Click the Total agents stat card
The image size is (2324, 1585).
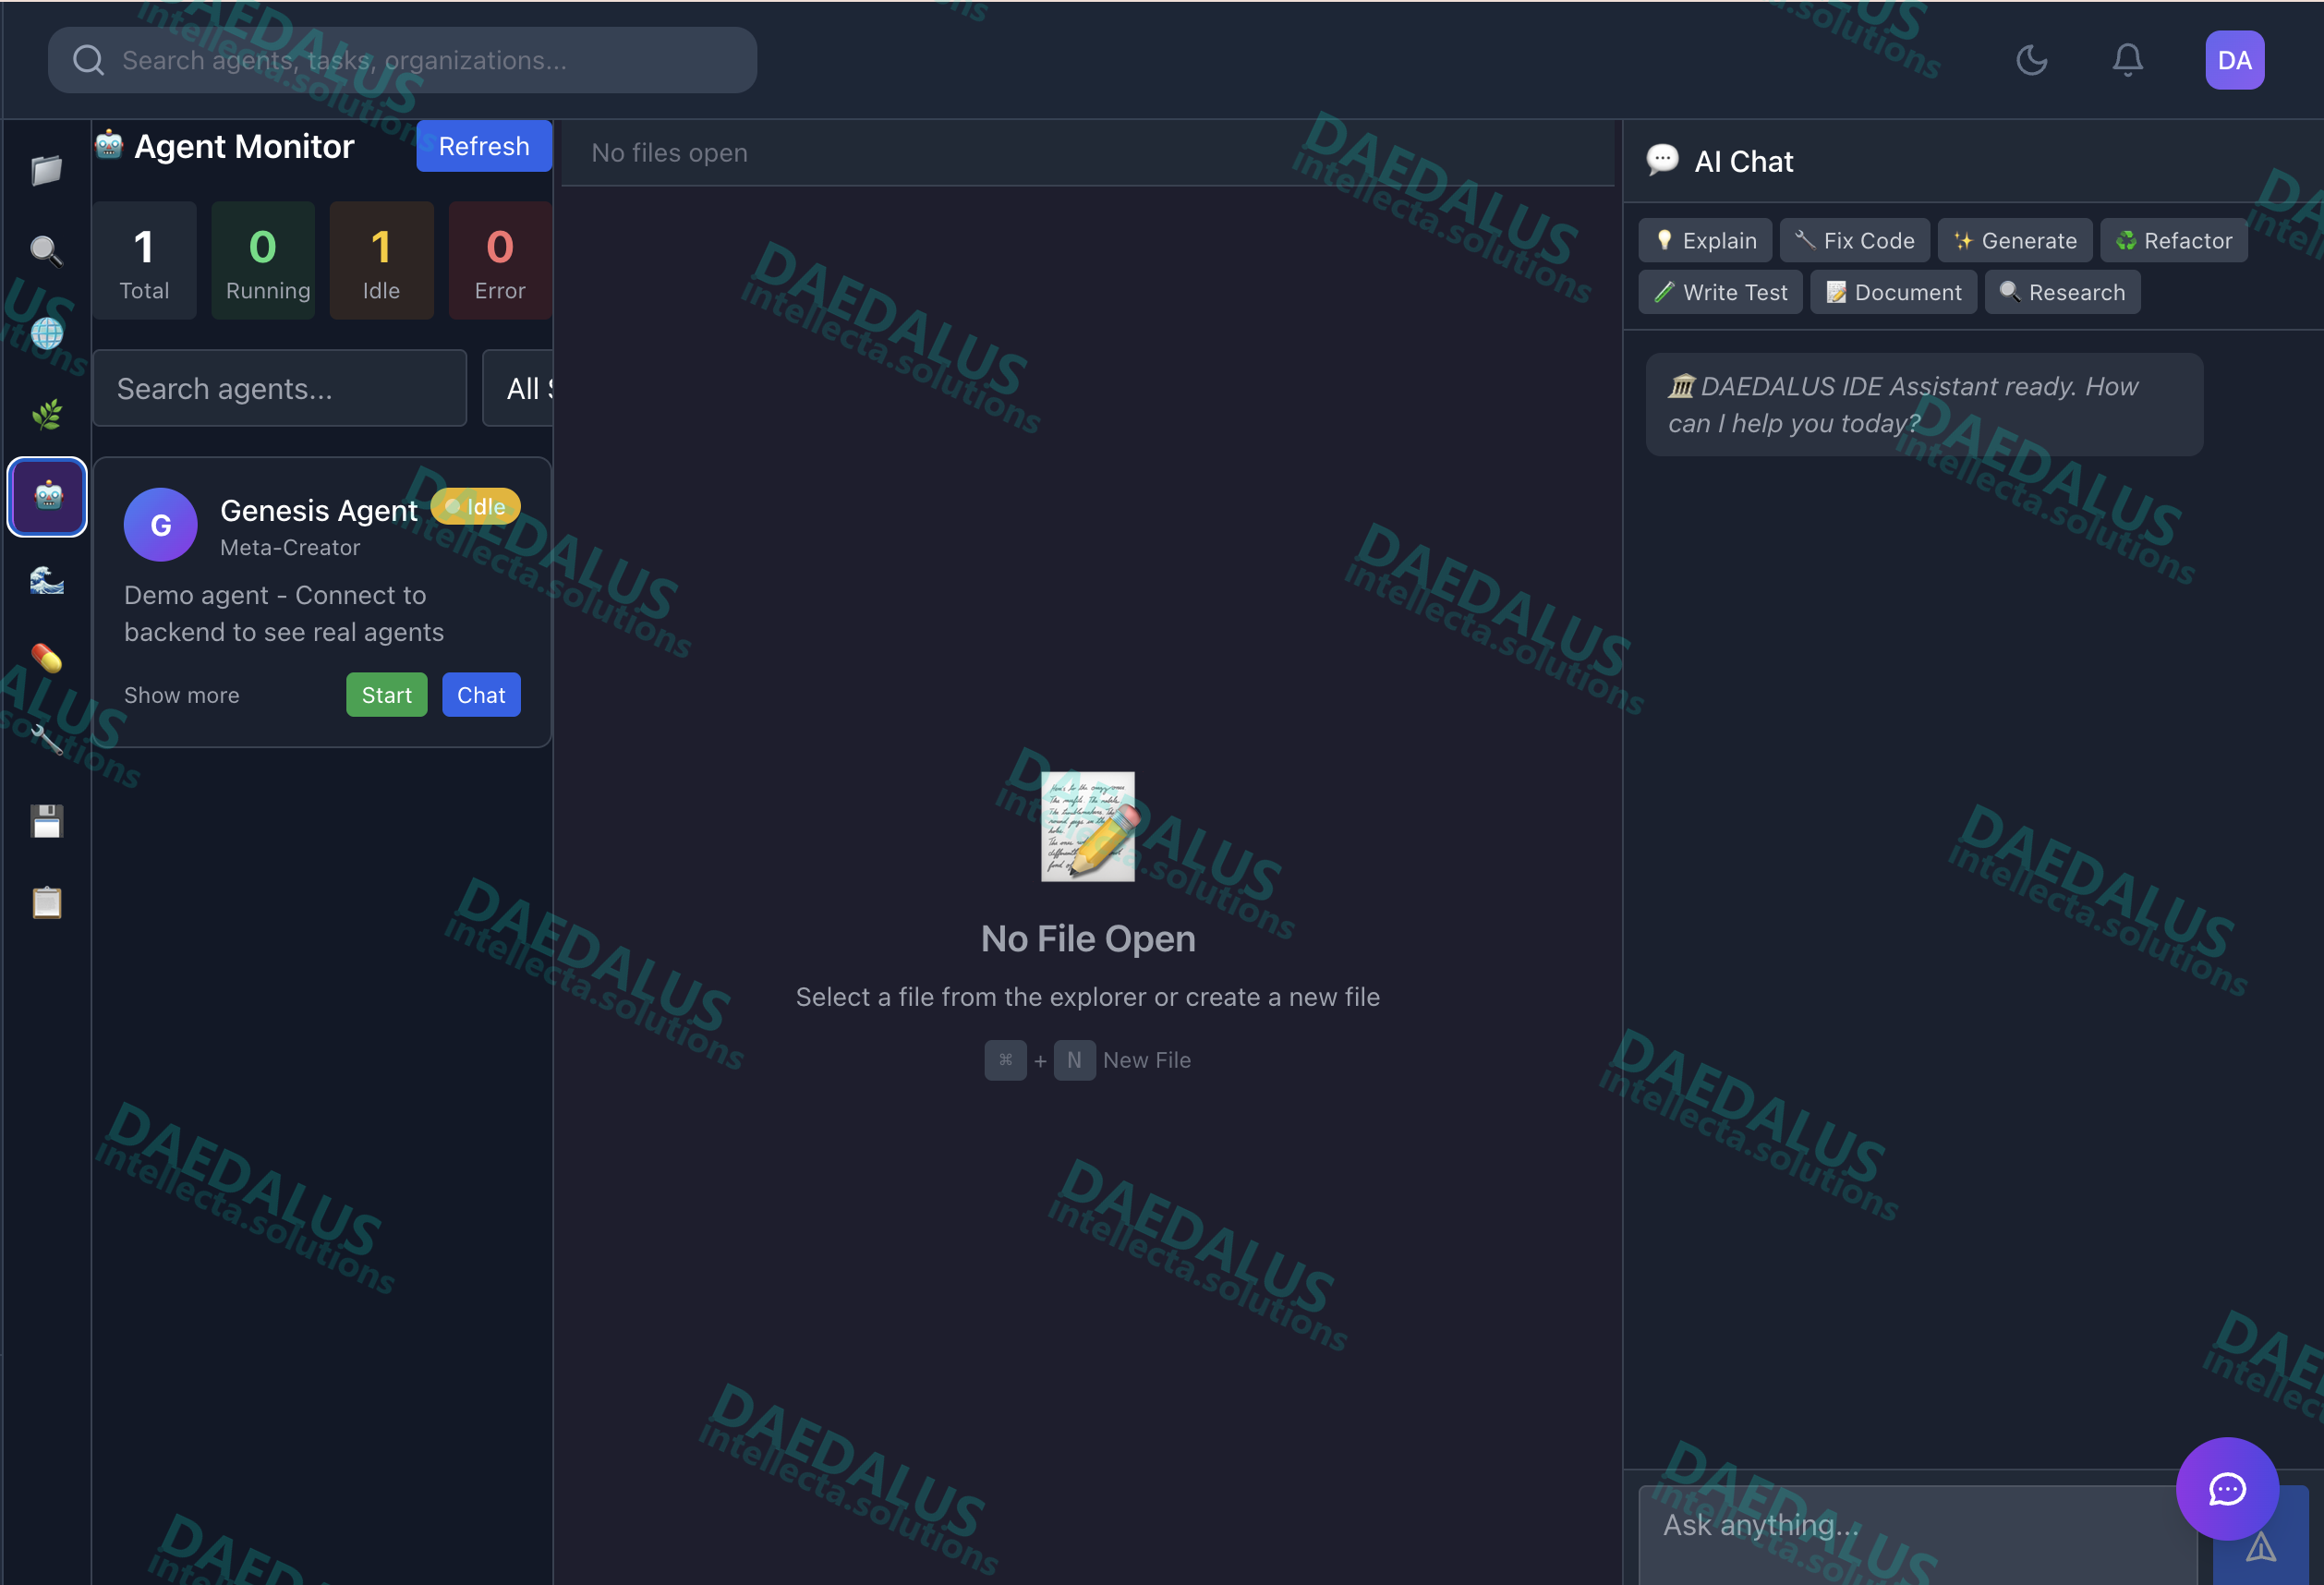[x=144, y=260]
